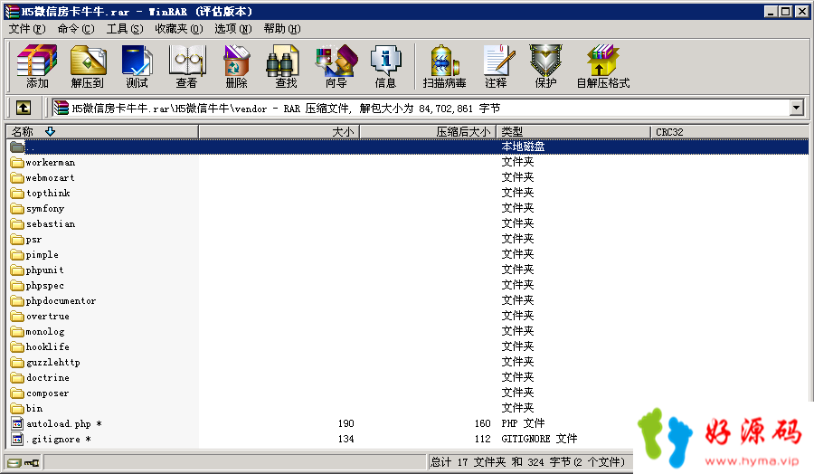The image size is (814, 474).
Task: Open the Favorites (收藏夹) menu
Action: point(179,29)
